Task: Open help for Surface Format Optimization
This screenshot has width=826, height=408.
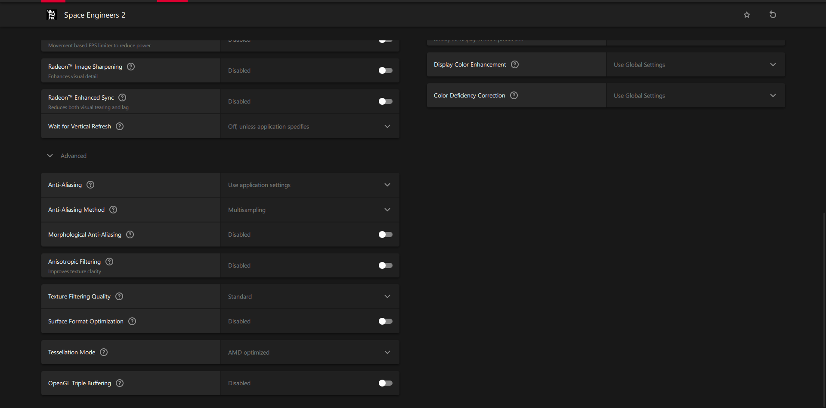Action: coord(132,321)
